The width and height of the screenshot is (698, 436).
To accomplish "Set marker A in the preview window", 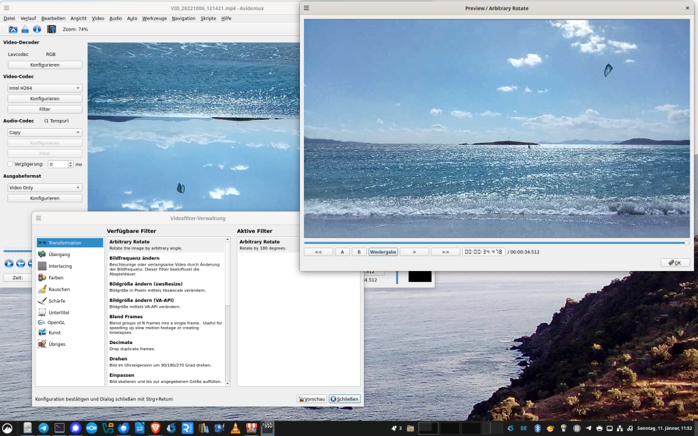I will (342, 252).
